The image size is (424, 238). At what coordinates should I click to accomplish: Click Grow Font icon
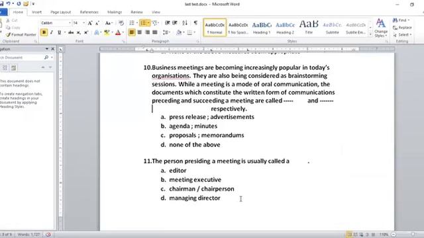point(90,23)
